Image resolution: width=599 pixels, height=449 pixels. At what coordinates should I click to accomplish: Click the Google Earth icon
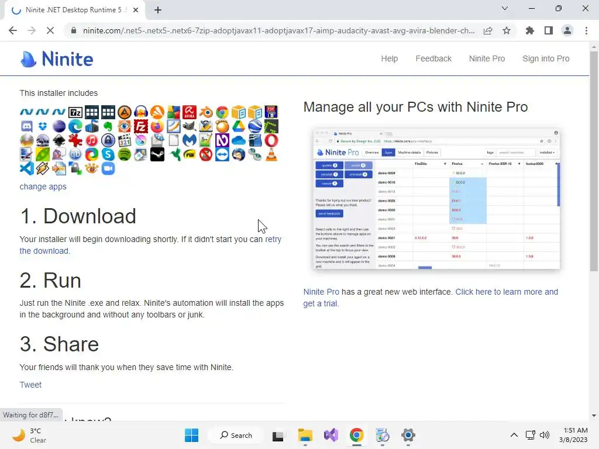coord(255,126)
